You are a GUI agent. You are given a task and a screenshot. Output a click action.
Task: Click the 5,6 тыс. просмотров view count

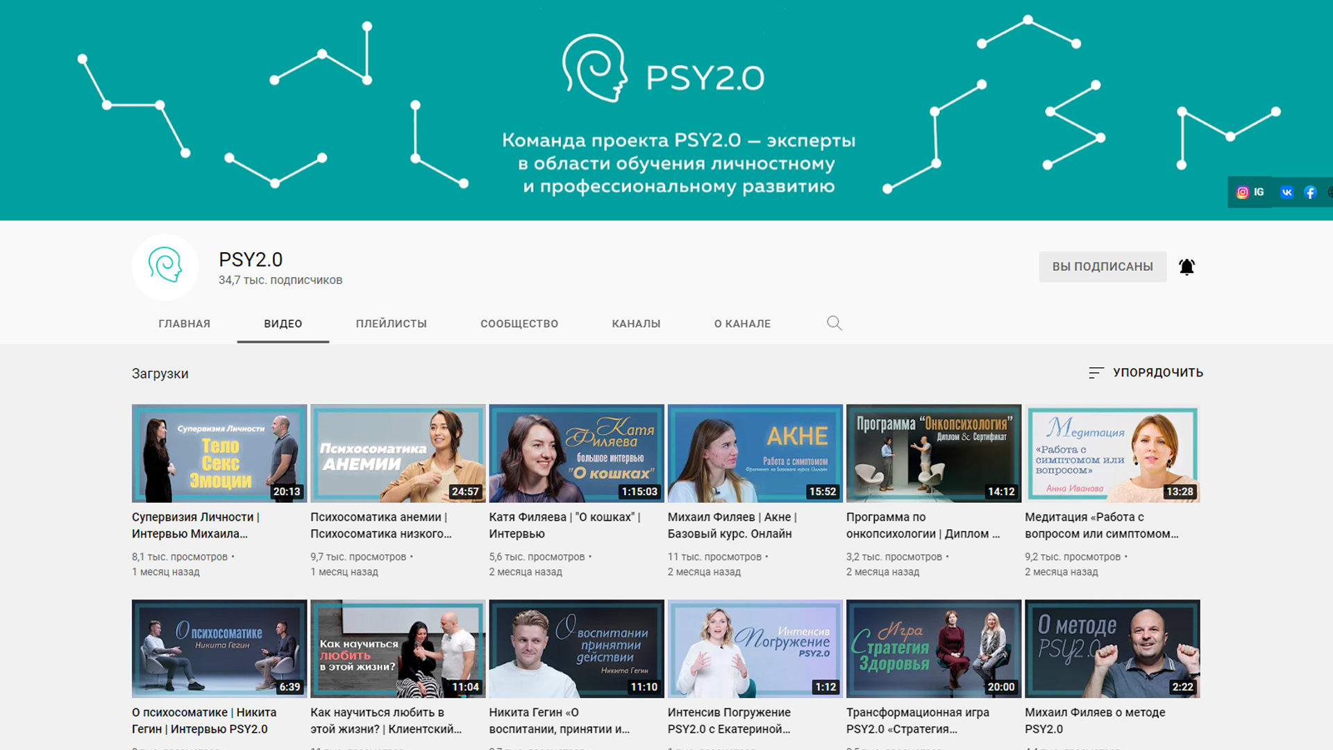click(x=537, y=557)
